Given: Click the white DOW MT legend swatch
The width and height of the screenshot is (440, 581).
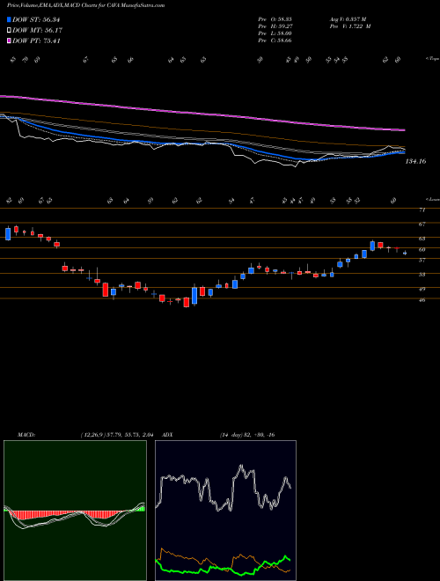Looking at the screenshot, I should tap(9, 30).
